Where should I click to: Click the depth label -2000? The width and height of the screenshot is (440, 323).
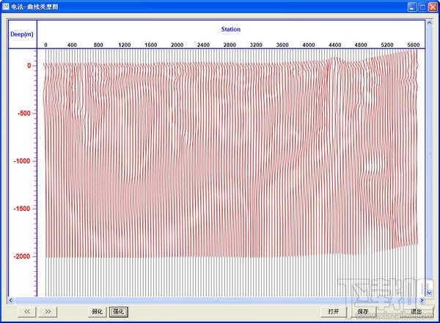pyautogui.click(x=22, y=256)
